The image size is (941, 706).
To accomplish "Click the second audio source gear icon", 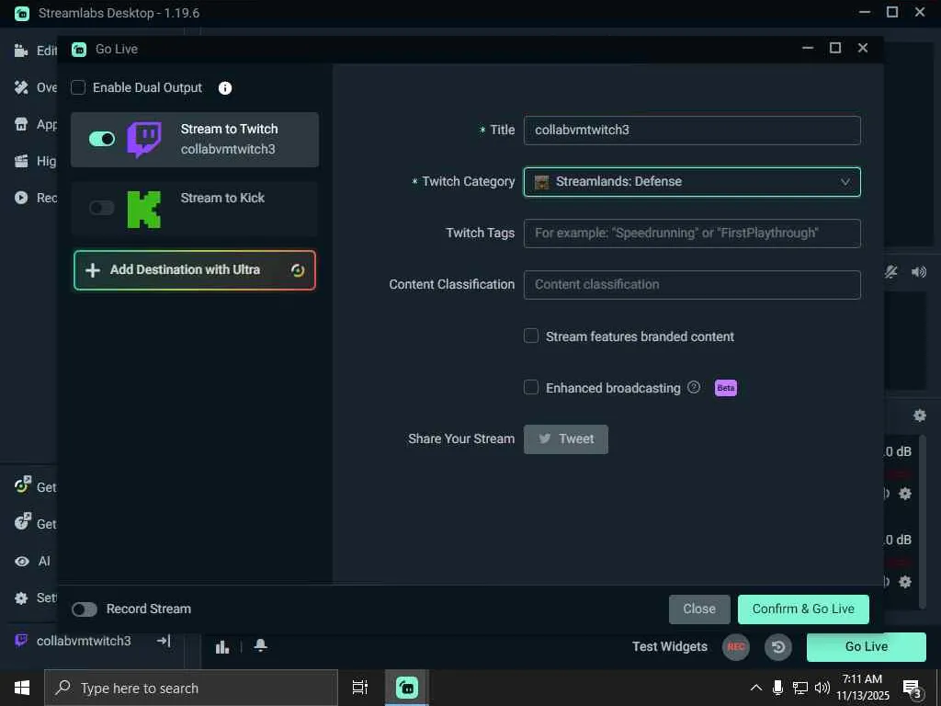I will pos(905,582).
